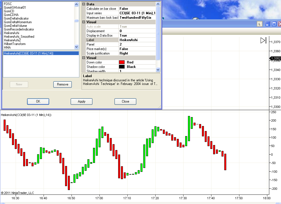The image size is (281, 204).
Task: Click the Label value HeikenAshi field
Action: (137, 40)
